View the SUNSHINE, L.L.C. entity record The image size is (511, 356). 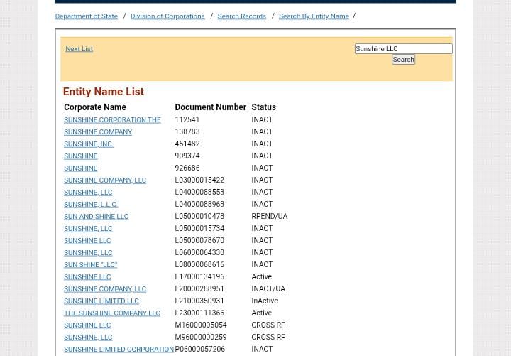click(x=90, y=205)
